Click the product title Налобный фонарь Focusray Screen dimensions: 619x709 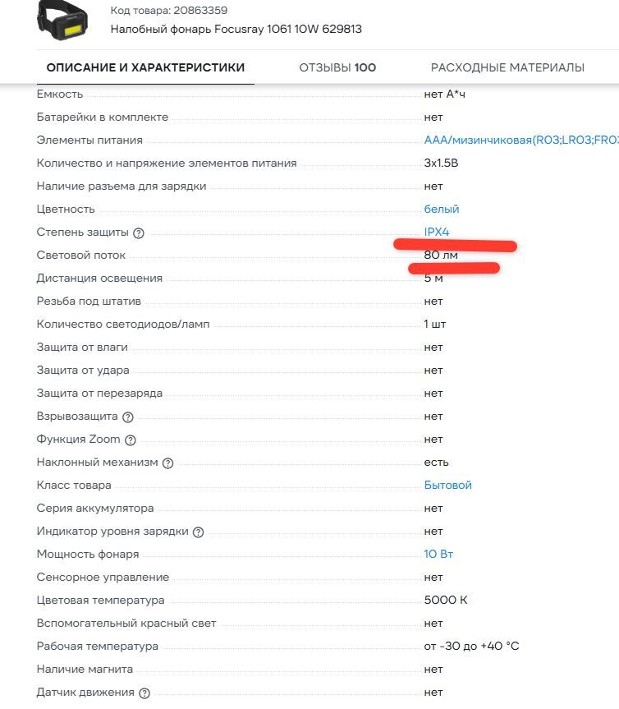coord(236,30)
